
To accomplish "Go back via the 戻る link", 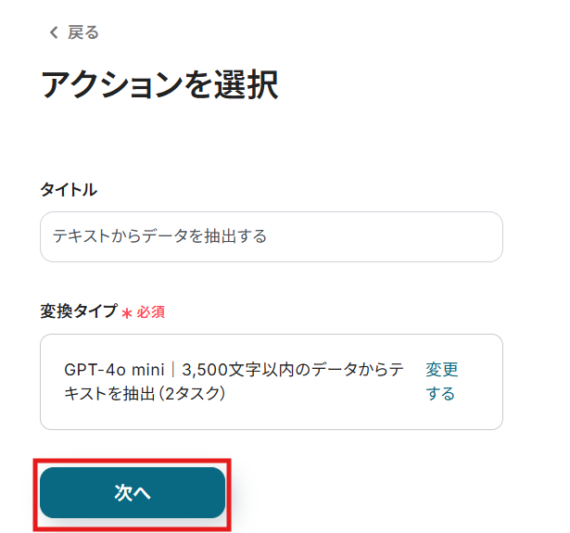I will click(x=74, y=32).
